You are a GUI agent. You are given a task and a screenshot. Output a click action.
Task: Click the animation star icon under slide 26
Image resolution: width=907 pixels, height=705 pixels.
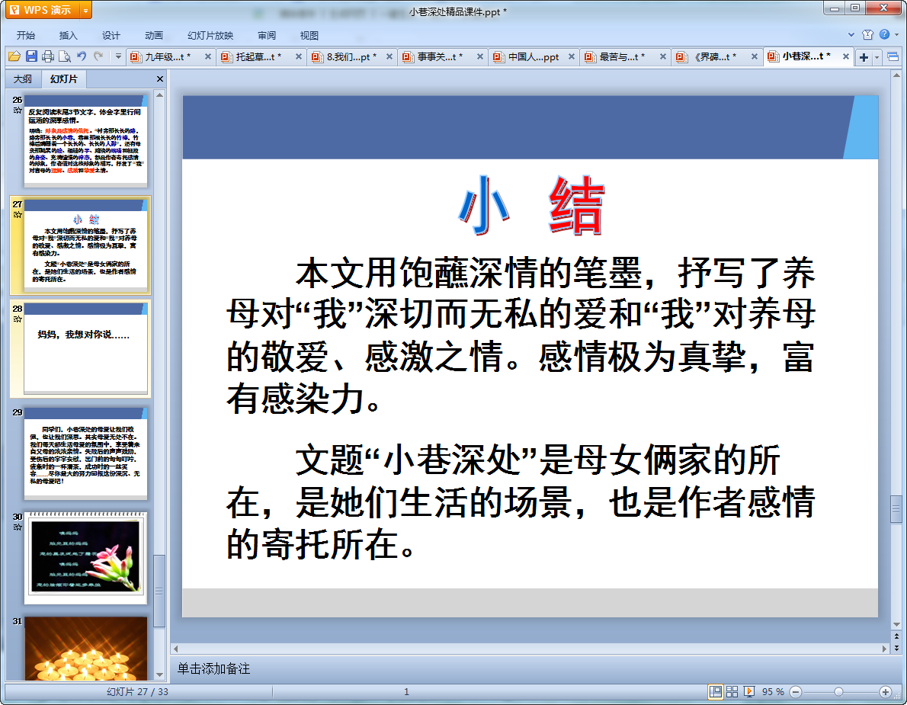(x=18, y=111)
